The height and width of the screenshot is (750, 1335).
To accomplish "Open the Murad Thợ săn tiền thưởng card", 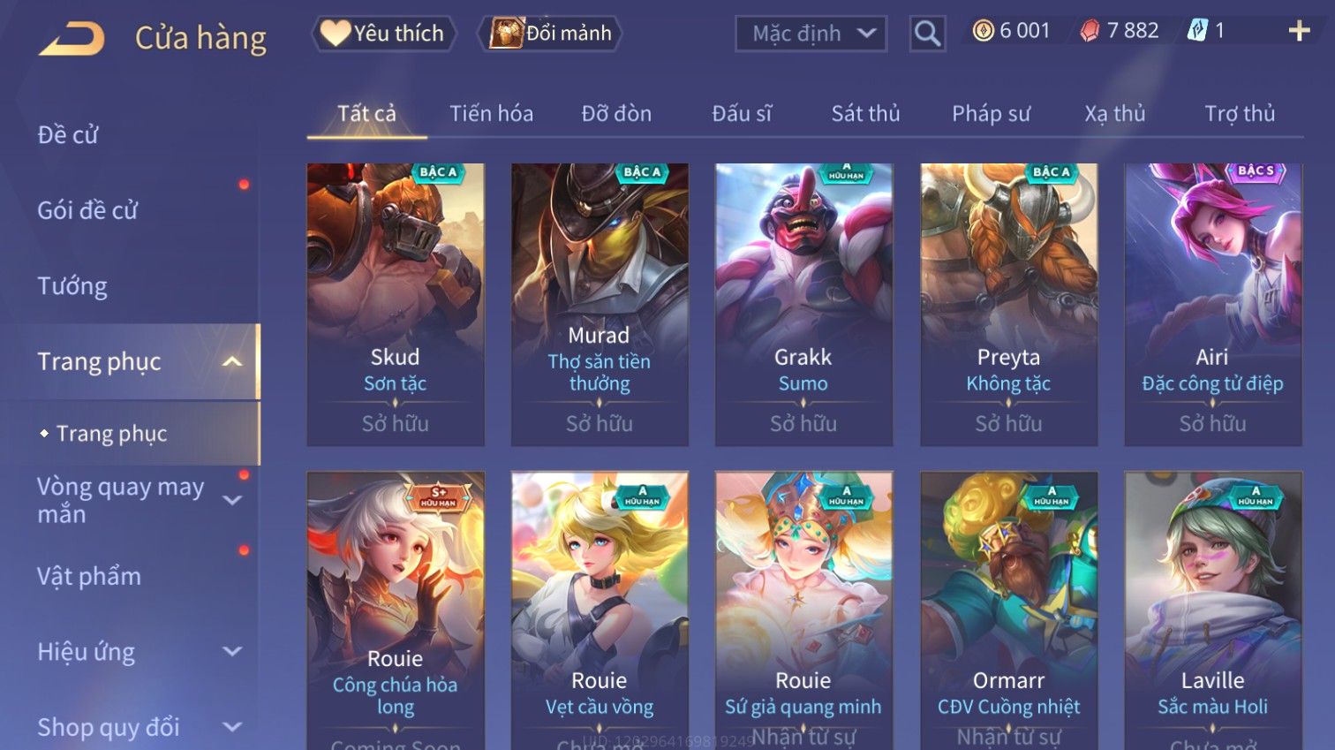I will pos(600,305).
